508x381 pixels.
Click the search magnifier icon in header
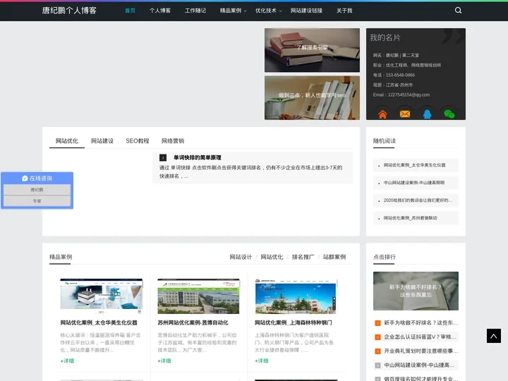(458, 11)
